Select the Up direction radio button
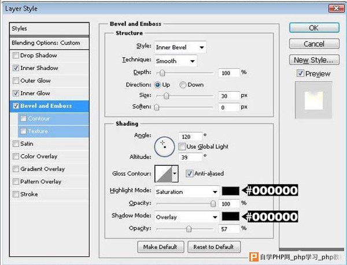Screen dimensions: 347x265 157,85
